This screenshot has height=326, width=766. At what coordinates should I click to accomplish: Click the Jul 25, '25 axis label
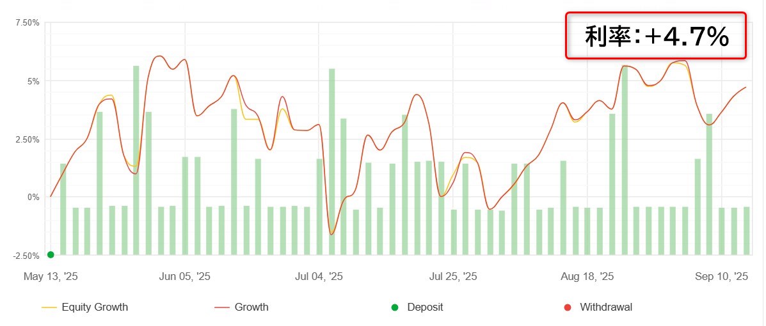pyautogui.click(x=452, y=277)
